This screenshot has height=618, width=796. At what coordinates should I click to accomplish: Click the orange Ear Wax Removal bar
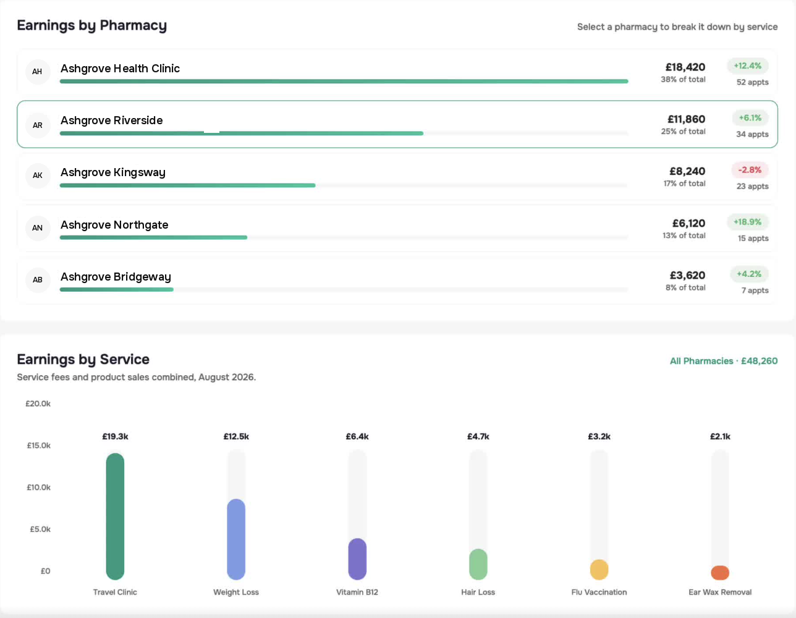click(720, 573)
